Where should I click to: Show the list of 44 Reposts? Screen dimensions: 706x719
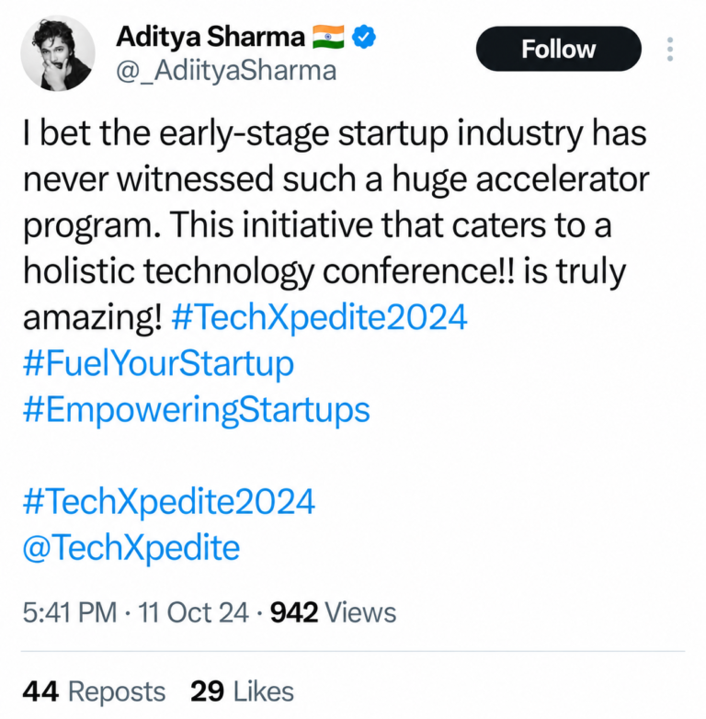click(x=94, y=691)
